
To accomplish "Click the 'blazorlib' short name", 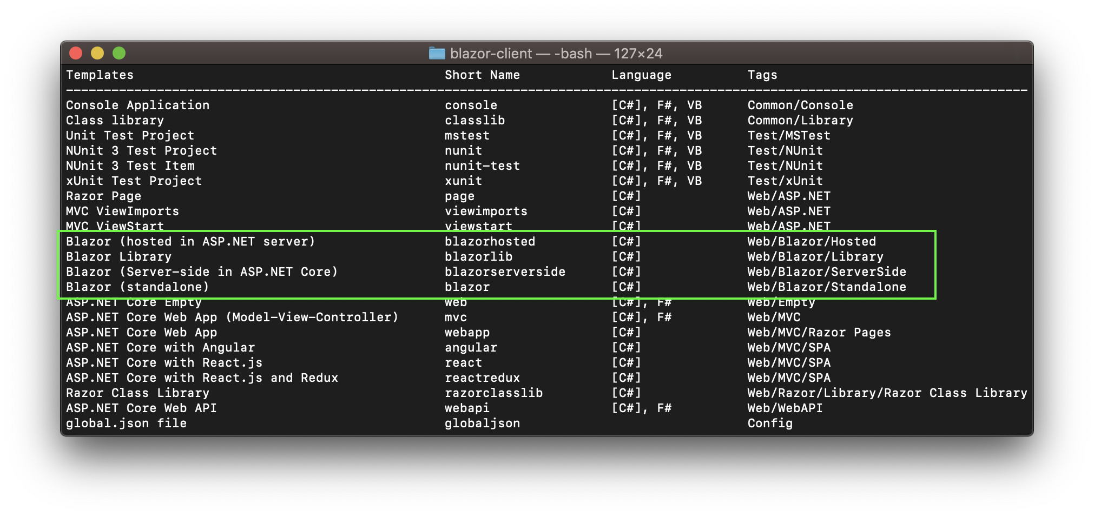I will click(x=479, y=257).
